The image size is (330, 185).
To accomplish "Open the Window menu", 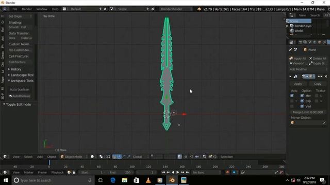I will tap(42, 9).
